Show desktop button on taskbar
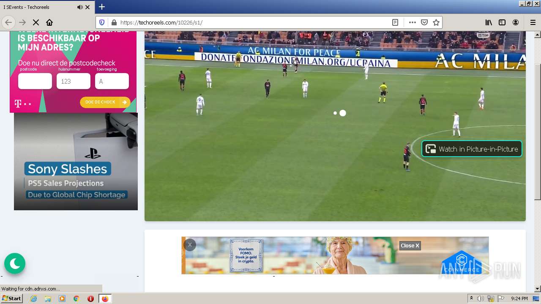Viewport: 541px width, 304px height. click(x=536, y=299)
